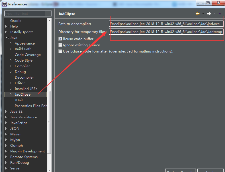The height and width of the screenshot is (172, 225).
Task: Expand the Server node
Action: 6,168
